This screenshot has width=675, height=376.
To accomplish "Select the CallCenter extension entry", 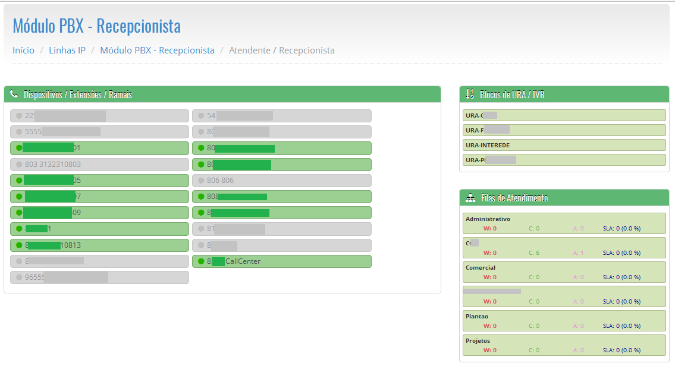I will click(x=281, y=261).
